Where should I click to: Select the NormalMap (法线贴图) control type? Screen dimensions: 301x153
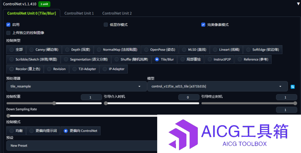click(117, 50)
